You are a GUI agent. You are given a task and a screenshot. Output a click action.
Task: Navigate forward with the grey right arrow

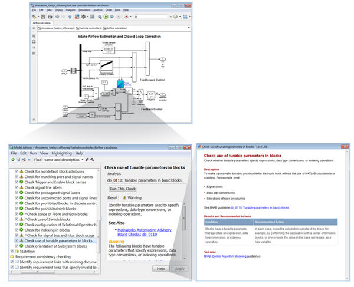[x=64, y=17]
